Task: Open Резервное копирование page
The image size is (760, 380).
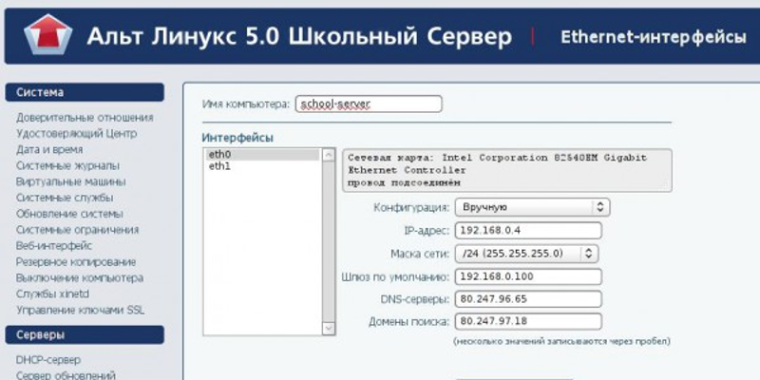Action: pyautogui.click(x=76, y=262)
